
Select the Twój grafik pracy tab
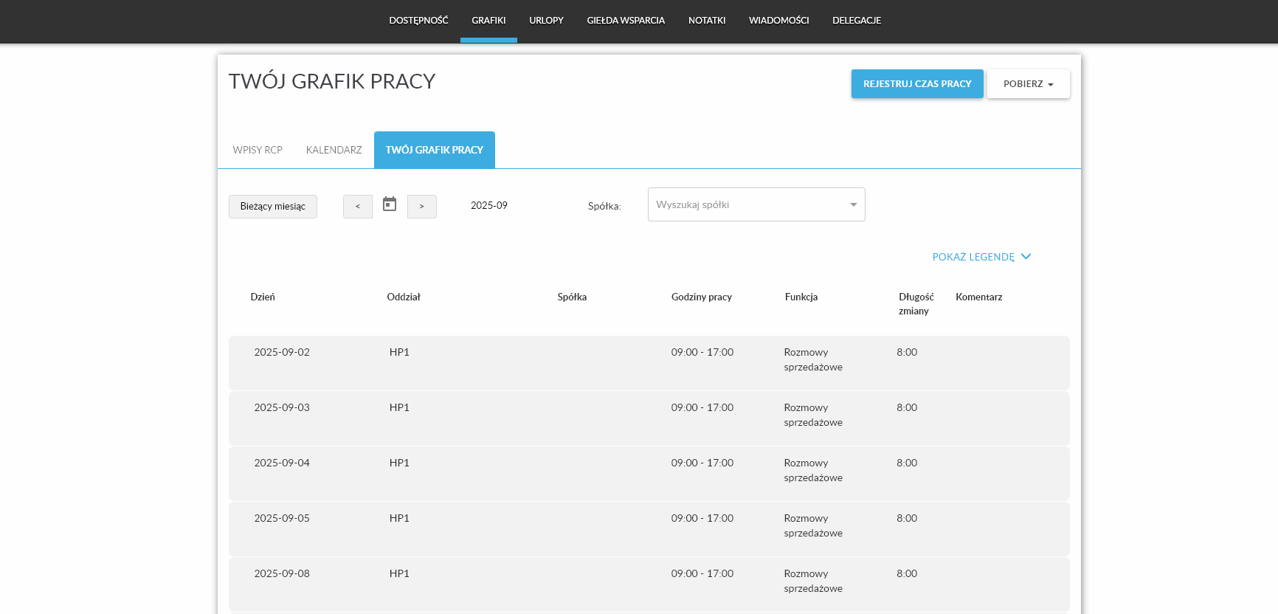pyautogui.click(x=434, y=150)
